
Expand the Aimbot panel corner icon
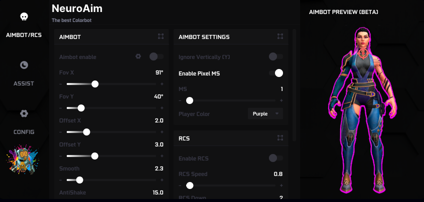[x=161, y=36]
